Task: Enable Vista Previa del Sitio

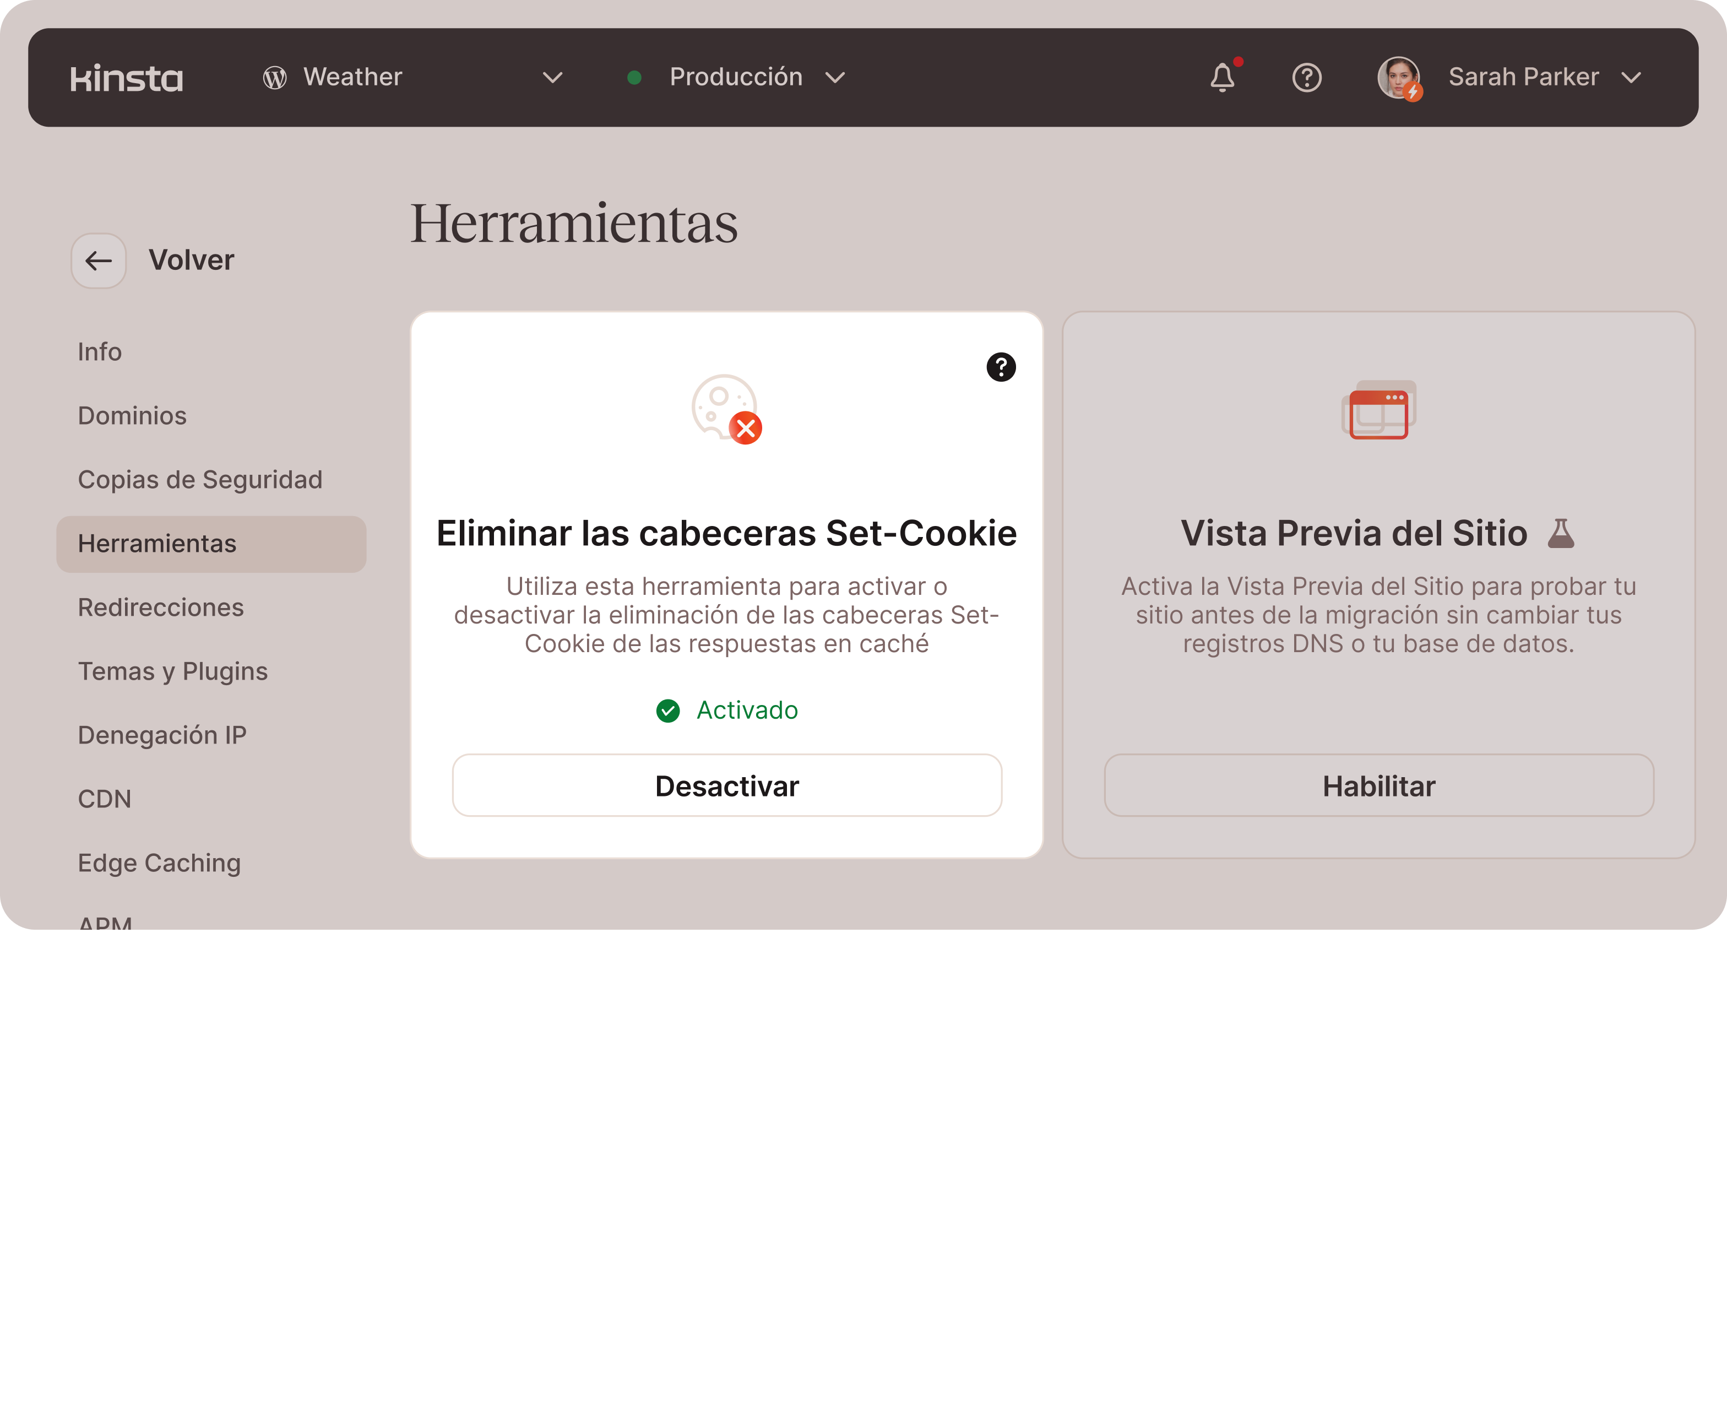Action: (1378, 785)
